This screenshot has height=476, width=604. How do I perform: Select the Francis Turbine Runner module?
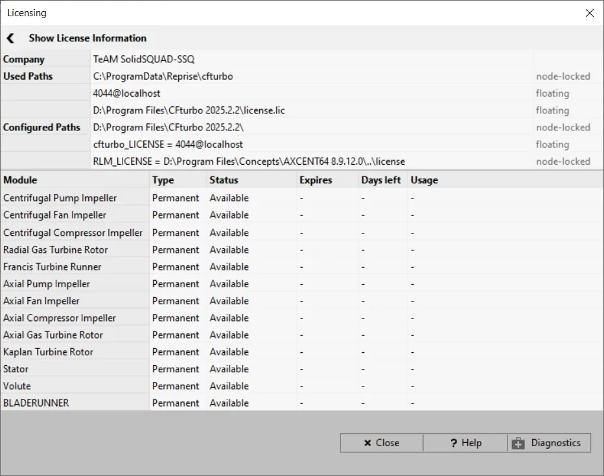coord(302,267)
